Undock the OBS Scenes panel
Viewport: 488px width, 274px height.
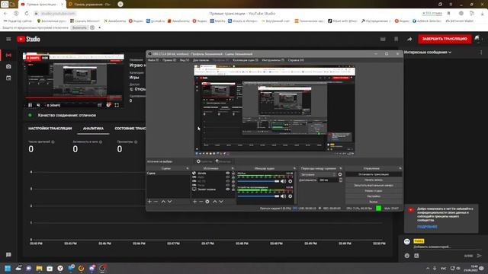(x=188, y=168)
